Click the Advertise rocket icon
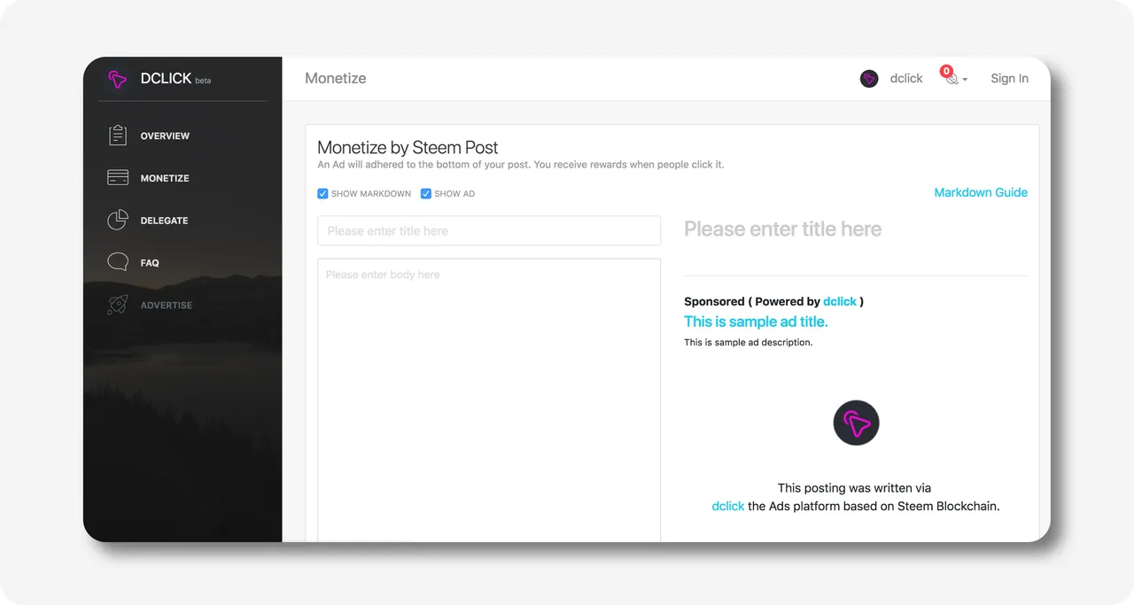The height and width of the screenshot is (605, 1134). tap(118, 305)
